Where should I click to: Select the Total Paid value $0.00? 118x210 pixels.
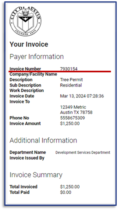(66, 192)
